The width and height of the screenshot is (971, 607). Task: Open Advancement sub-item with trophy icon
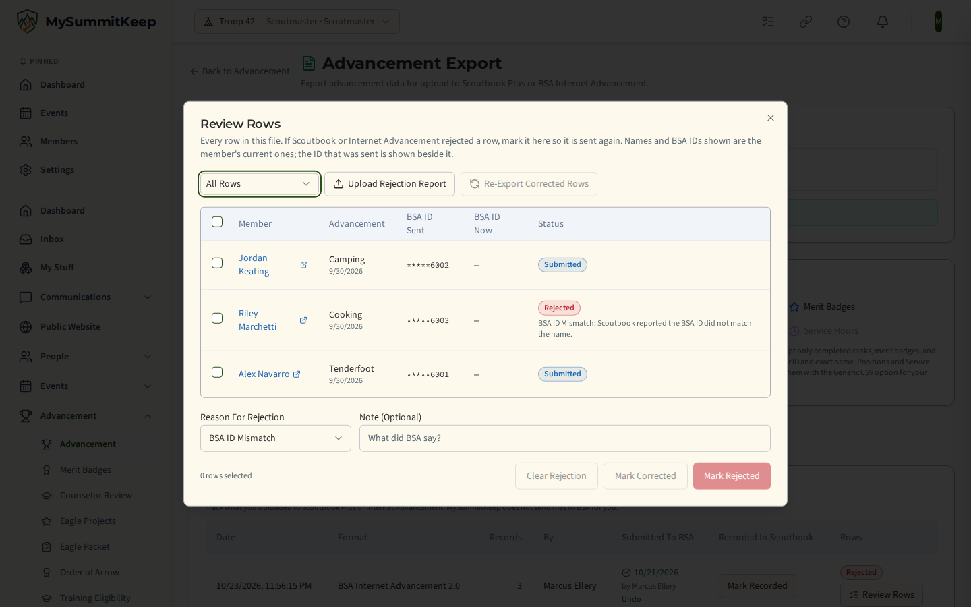click(x=94, y=444)
